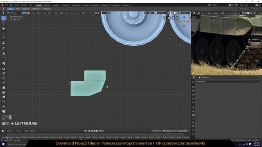Viewport: 262px width, 147px height.
Task: Switch to solid shading mode
Action: tap(175, 13)
